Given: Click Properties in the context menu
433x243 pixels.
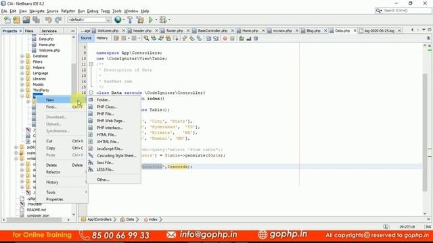Looking at the screenshot, I should point(62,199).
